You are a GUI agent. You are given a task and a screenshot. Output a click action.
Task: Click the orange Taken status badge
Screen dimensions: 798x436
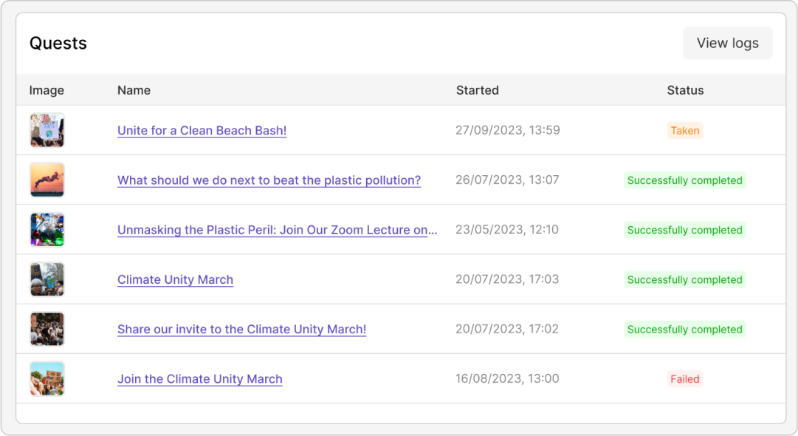[684, 131]
